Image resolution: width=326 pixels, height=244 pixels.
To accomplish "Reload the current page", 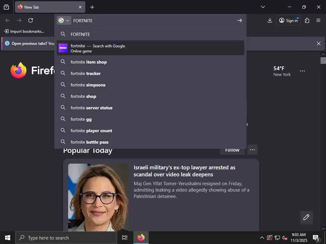I will (x=31, y=20).
